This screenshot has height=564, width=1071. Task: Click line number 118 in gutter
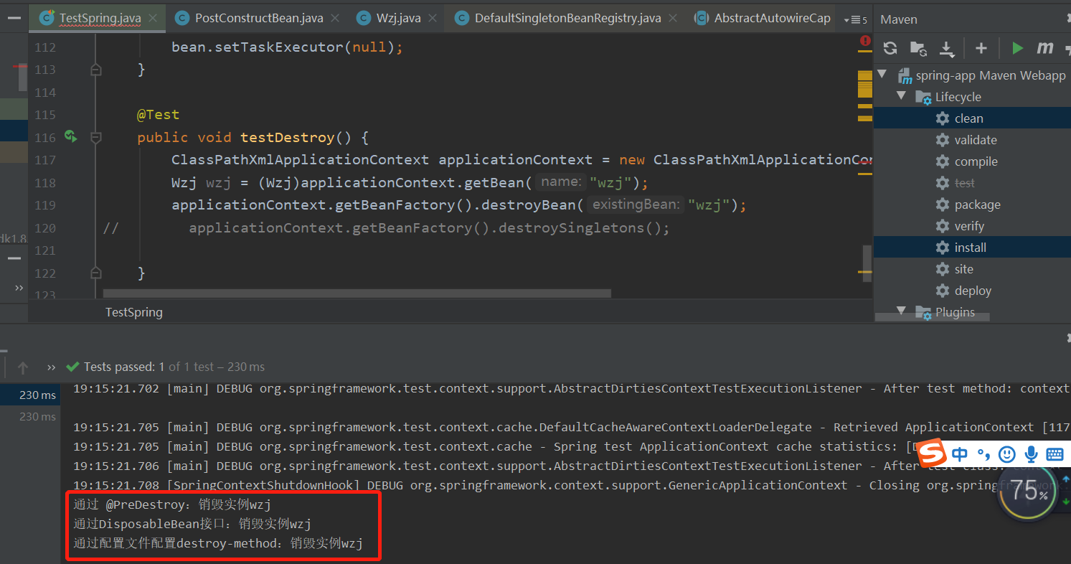point(44,182)
